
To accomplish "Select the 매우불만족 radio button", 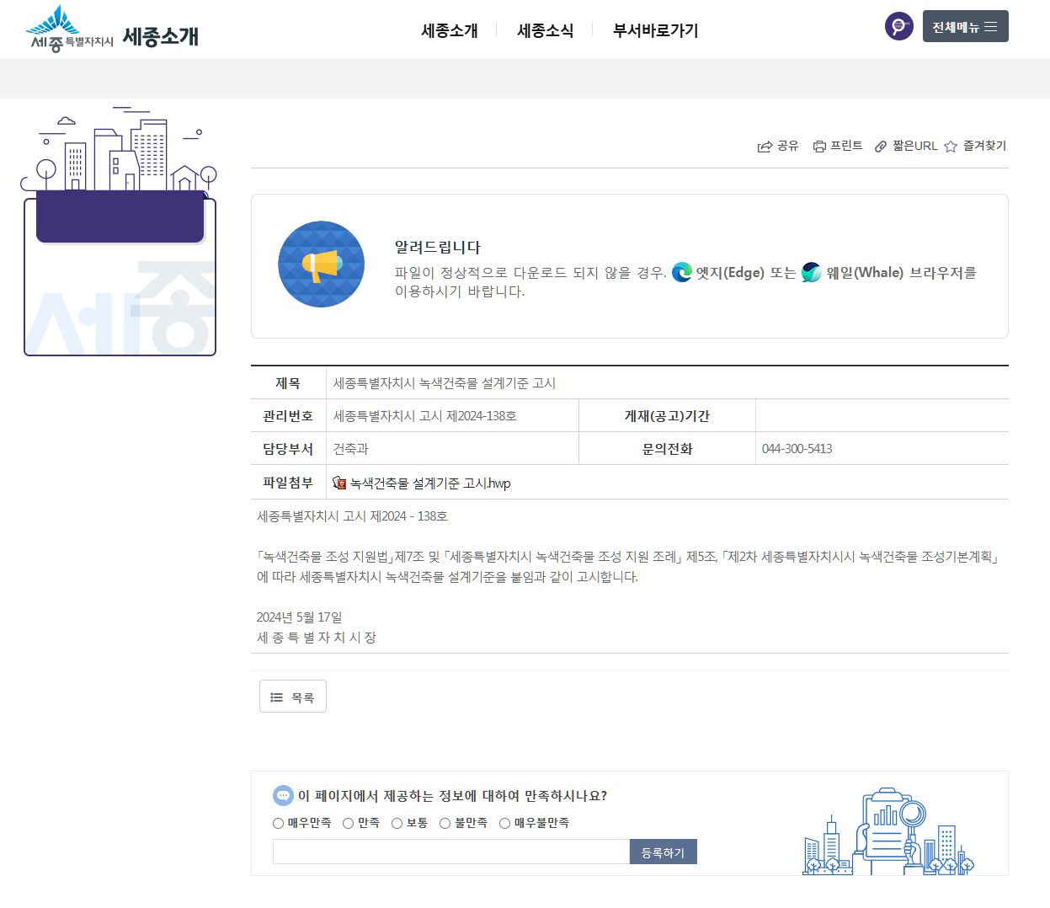I will click(504, 823).
